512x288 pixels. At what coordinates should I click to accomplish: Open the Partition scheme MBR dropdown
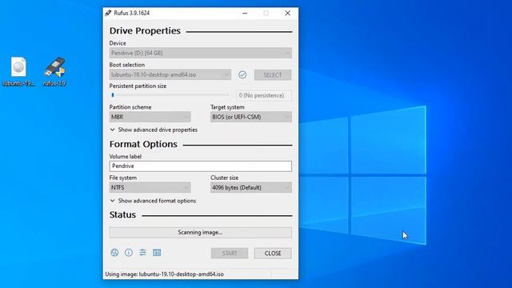coord(150,117)
